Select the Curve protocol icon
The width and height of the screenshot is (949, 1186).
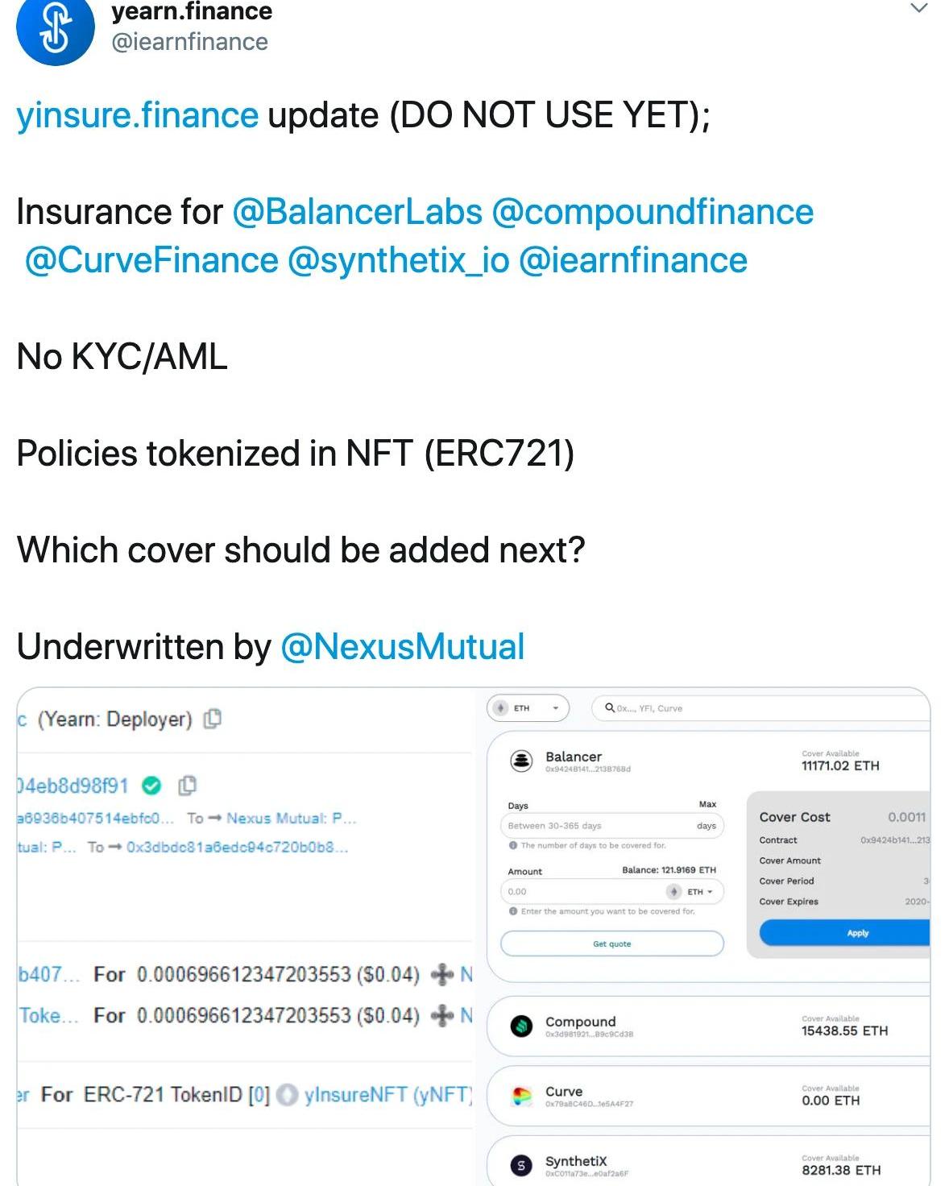[x=521, y=1096]
